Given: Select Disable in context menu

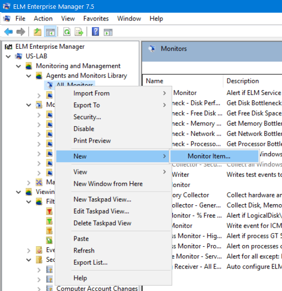Looking at the screenshot, I should coord(114,129).
